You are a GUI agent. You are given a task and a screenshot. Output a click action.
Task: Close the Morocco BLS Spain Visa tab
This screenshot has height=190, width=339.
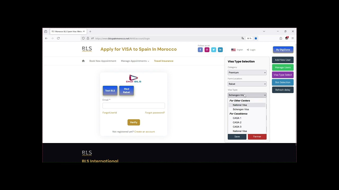[x=84, y=31]
